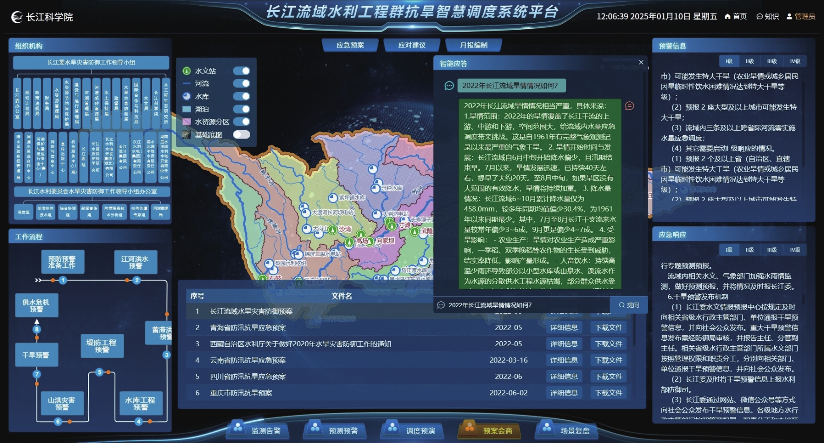Select the IV级 tab in 预警信息
This screenshot has height=443, width=824.
795,61
